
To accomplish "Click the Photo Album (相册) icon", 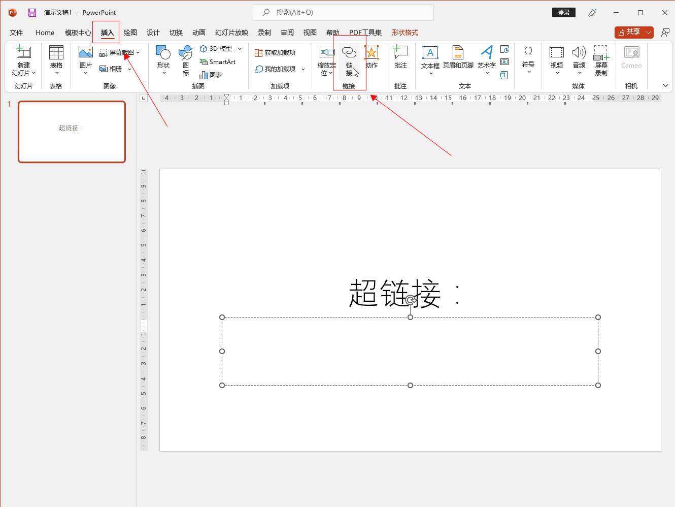I will point(104,69).
